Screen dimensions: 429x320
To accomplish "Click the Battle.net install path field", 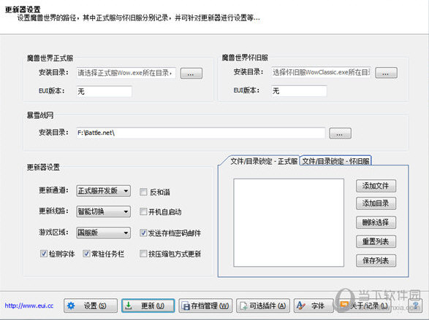I will pyautogui.click(x=200, y=133).
